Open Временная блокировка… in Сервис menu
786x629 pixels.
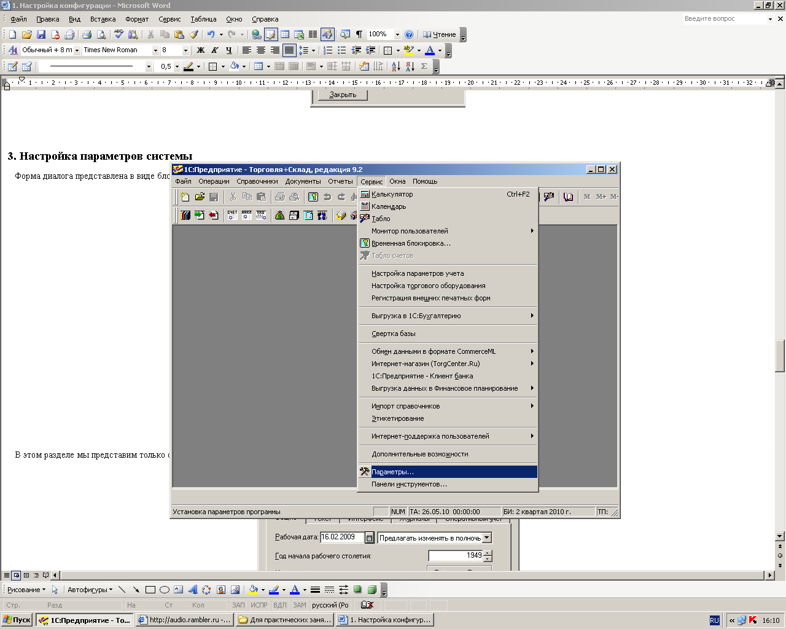tap(447, 243)
